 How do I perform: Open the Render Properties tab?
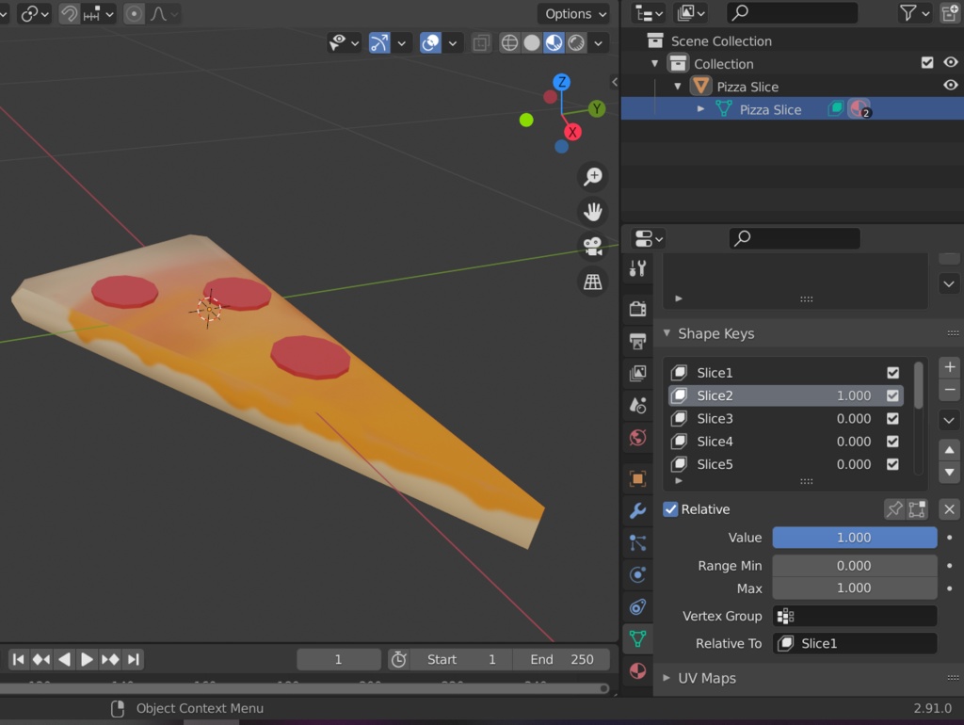coord(638,308)
